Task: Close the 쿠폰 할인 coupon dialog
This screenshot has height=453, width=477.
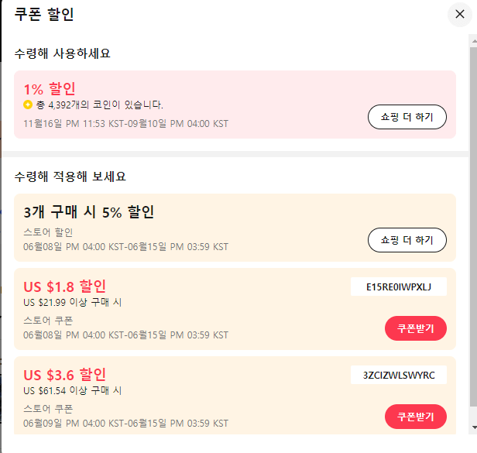Action: pyautogui.click(x=460, y=14)
